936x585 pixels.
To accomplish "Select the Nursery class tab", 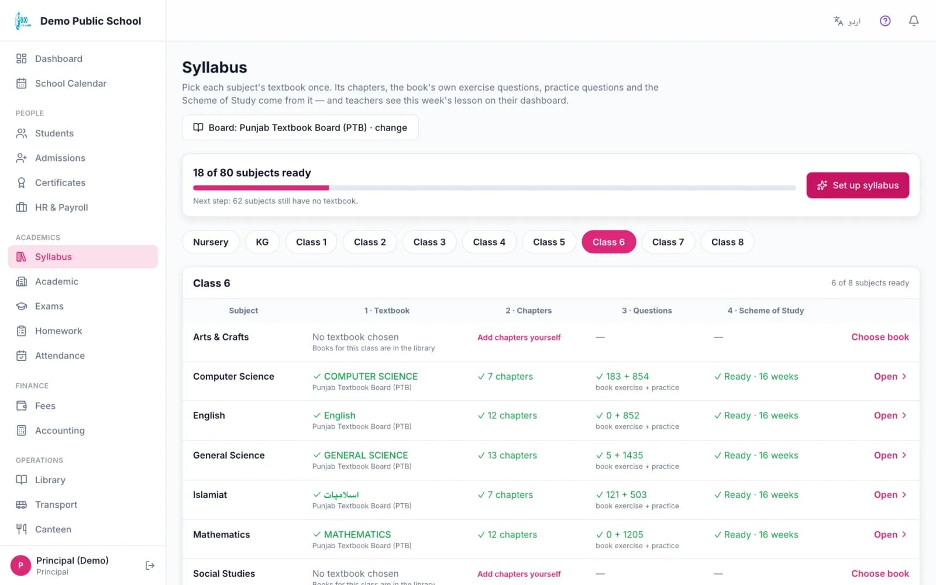I will 211,242.
